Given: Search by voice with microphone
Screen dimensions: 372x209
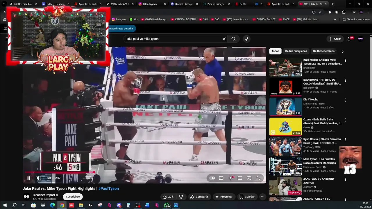Looking at the screenshot, I should tap(246, 39).
